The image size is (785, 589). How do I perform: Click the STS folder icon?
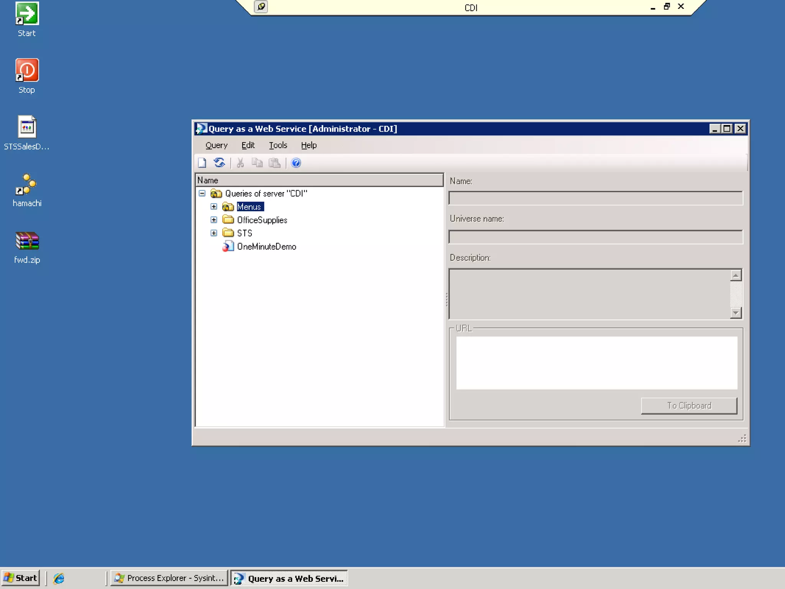tap(228, 233)
